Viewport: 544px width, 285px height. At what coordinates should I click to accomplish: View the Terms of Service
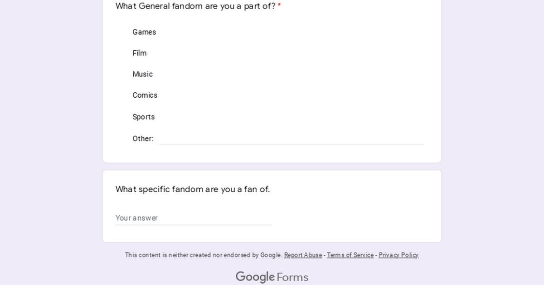click(x=350, y=255)
